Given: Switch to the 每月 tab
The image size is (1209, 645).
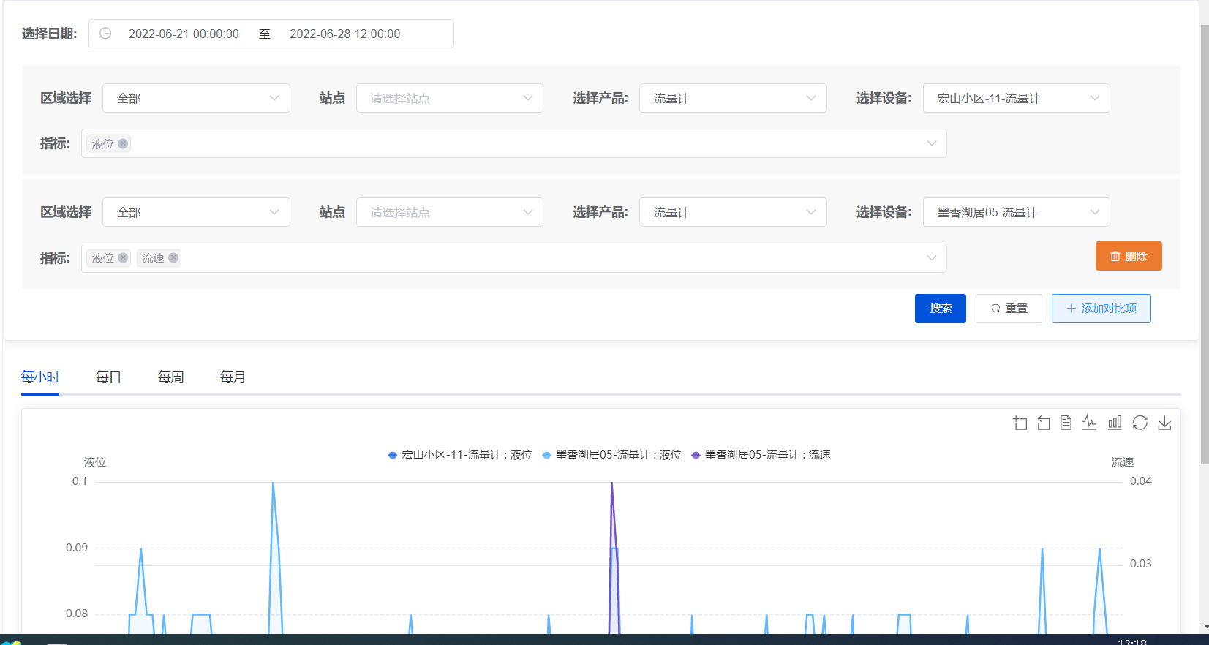Looking at the screenshot, I should pos(233,377).
